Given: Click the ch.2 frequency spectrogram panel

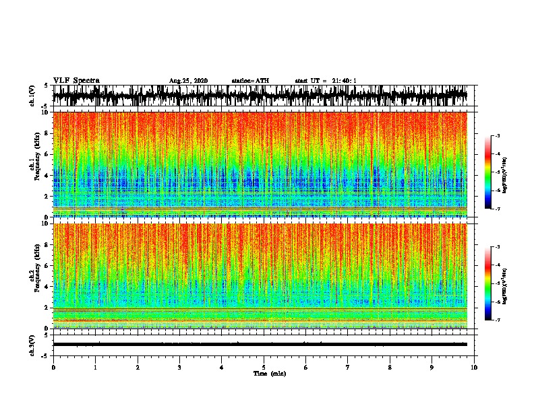Looking at the screenshot, I should click(260, 276).
